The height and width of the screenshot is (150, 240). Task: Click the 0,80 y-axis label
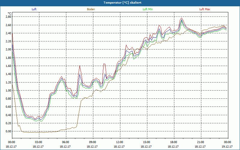click(x=8, y=99)
